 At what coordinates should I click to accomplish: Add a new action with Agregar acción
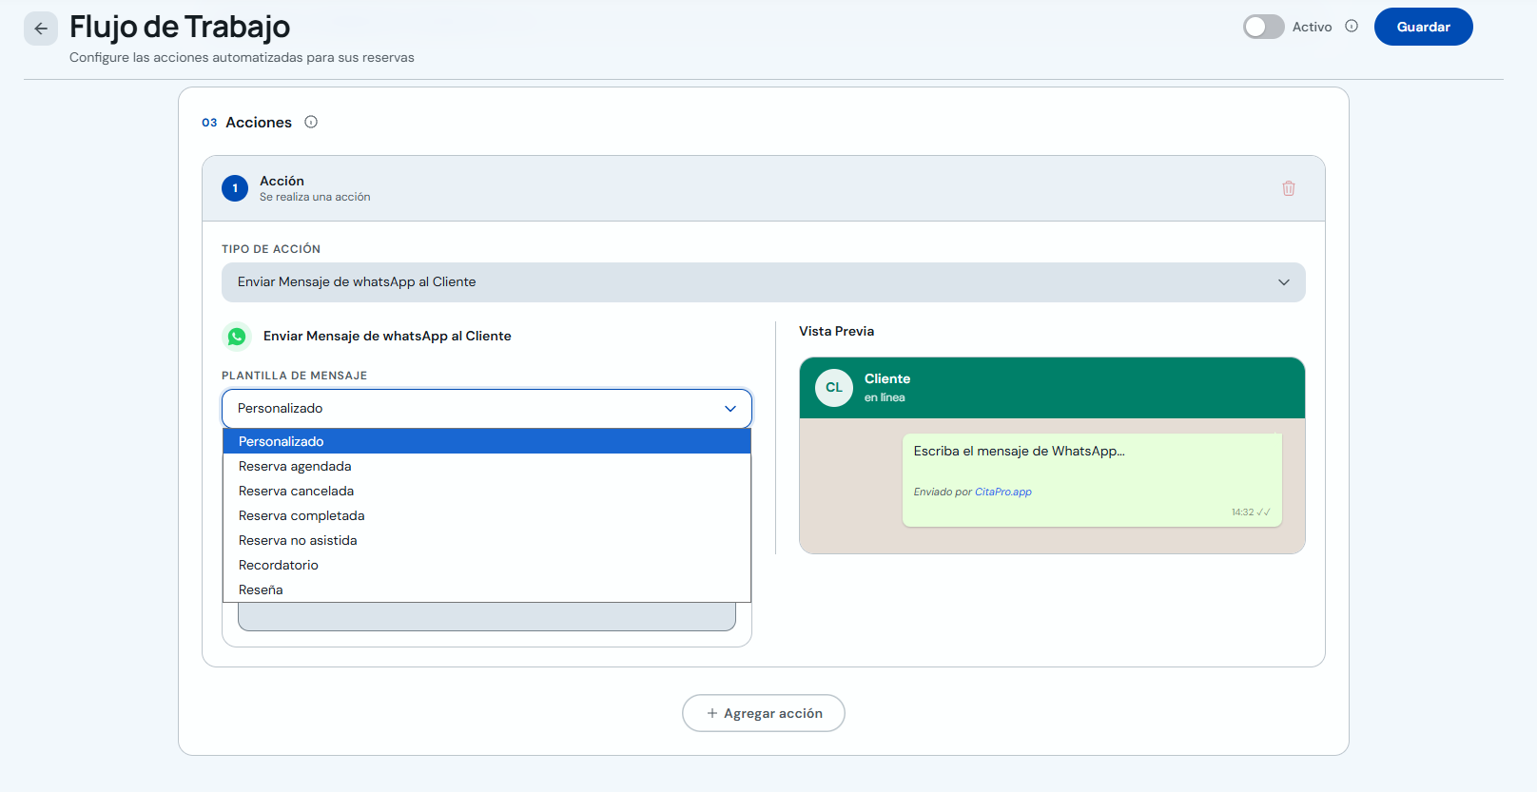tap(763, 713)
